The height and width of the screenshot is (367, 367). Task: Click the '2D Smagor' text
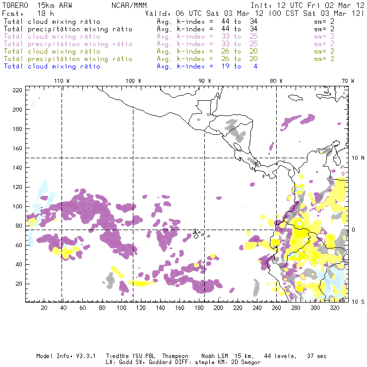246,363
